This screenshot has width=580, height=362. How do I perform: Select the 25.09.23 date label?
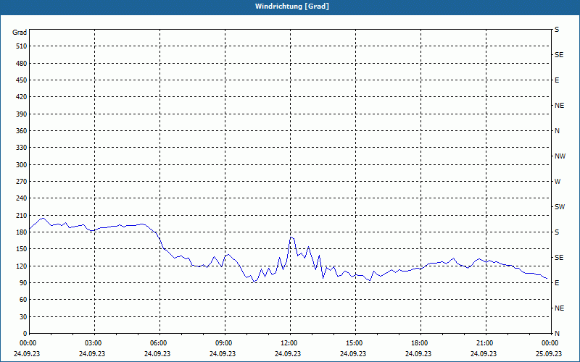549,353
